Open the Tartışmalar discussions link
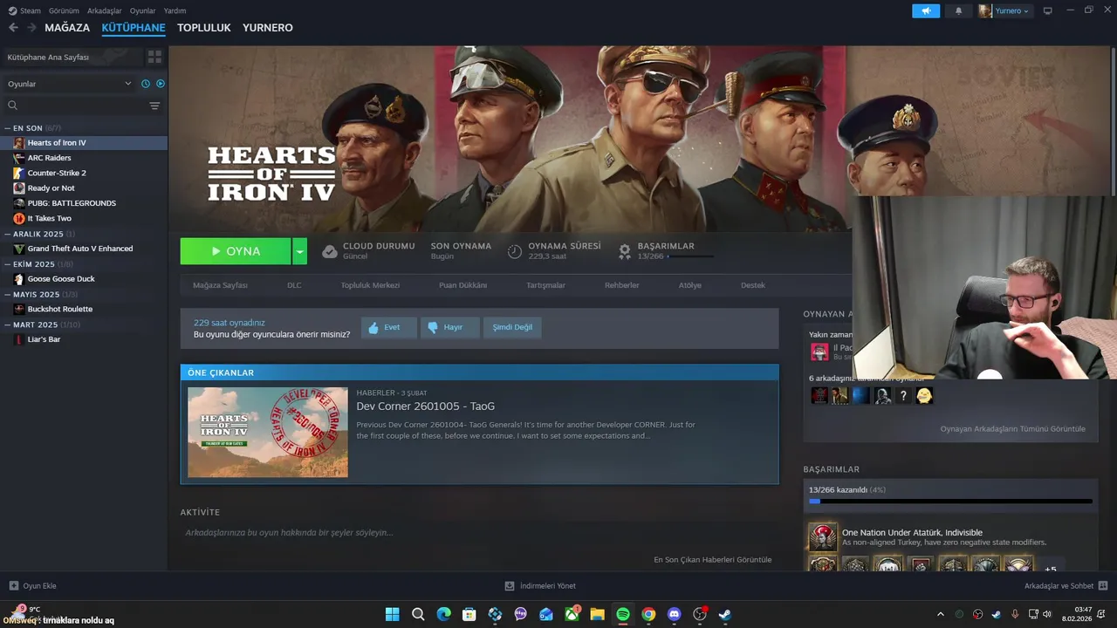The image size is (1117, 628). click(x=545, y=285)
